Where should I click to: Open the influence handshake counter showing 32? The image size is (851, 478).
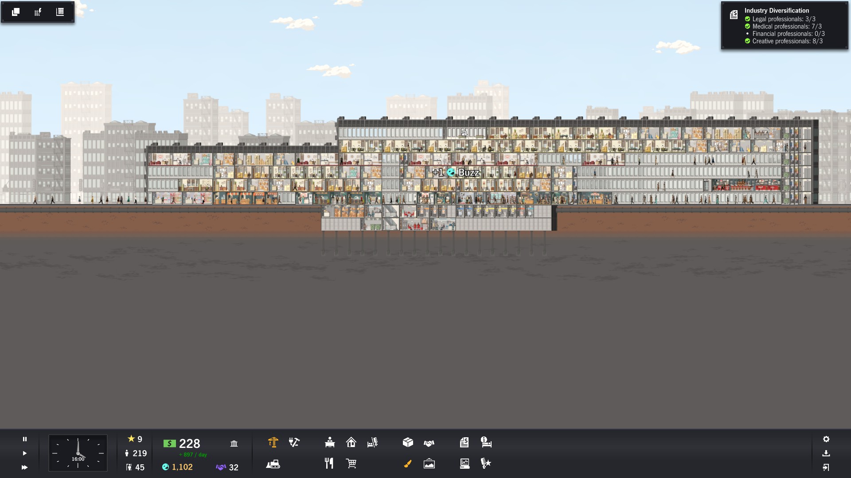[x=227, y=467]
